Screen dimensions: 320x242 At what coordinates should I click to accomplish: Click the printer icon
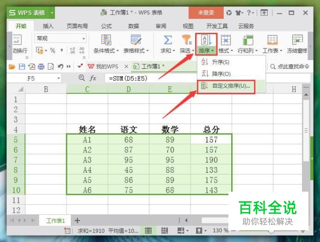click(41, 67)
